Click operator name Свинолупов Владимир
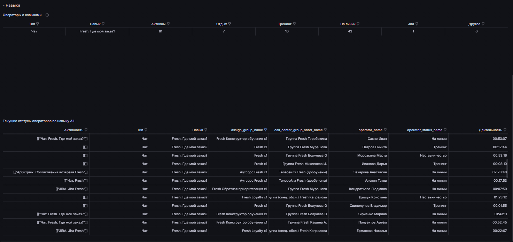Image resolution: width=513 pixels, height=242 pixels. 368,206
